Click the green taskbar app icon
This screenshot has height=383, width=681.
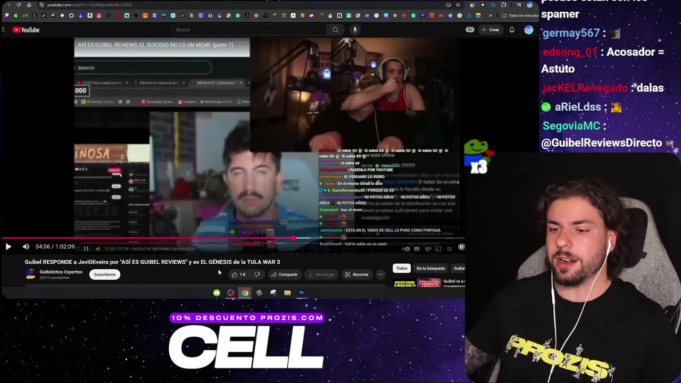217,293
